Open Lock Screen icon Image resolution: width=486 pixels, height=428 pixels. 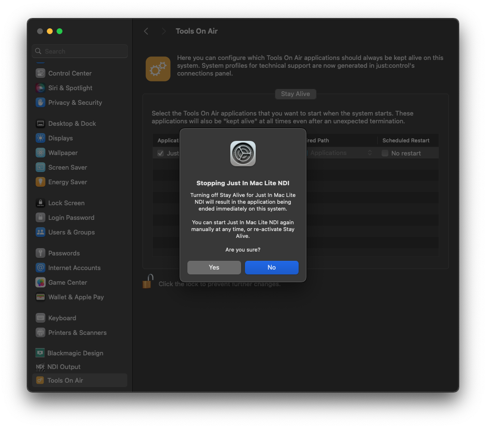tap(40, 203)
